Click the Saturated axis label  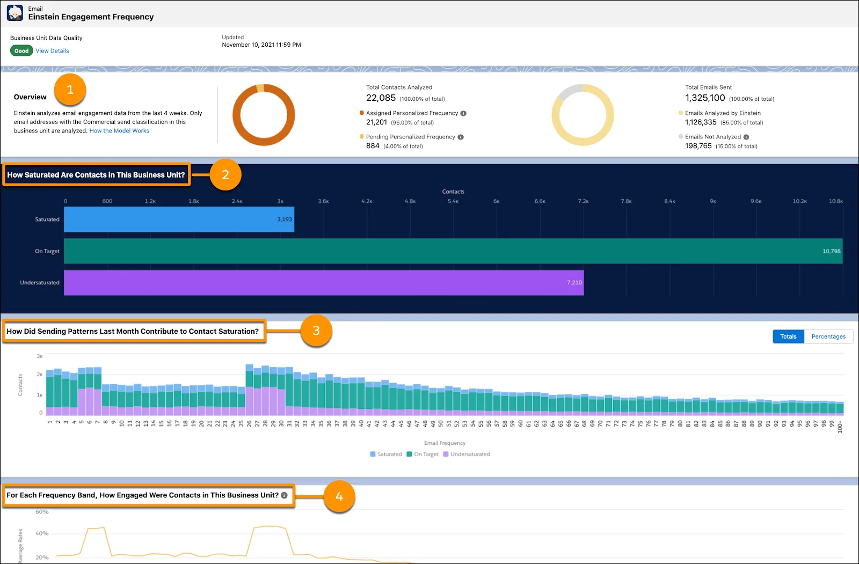(x=47, y=219)
